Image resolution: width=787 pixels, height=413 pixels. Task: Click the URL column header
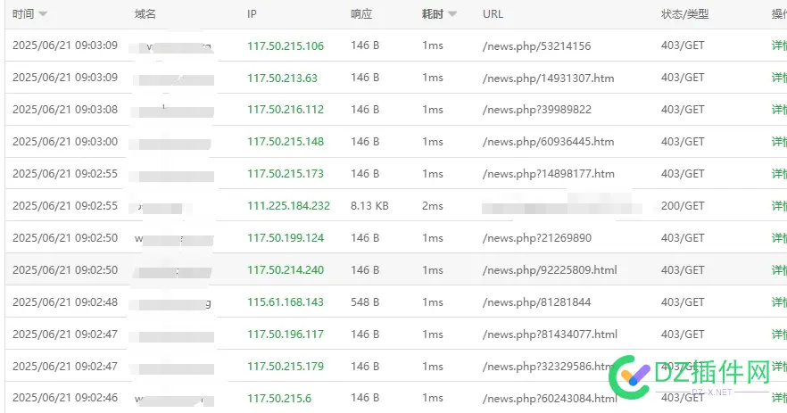tap(493, 14)
